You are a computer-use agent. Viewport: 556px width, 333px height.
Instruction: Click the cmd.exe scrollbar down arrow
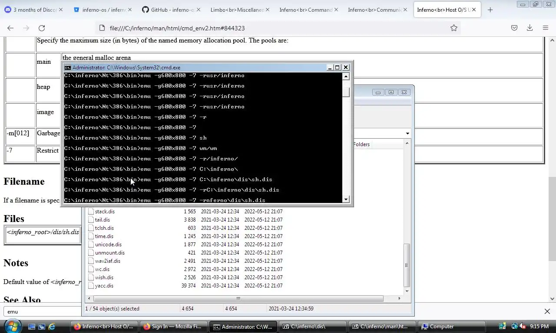click(x=346, y=199)
